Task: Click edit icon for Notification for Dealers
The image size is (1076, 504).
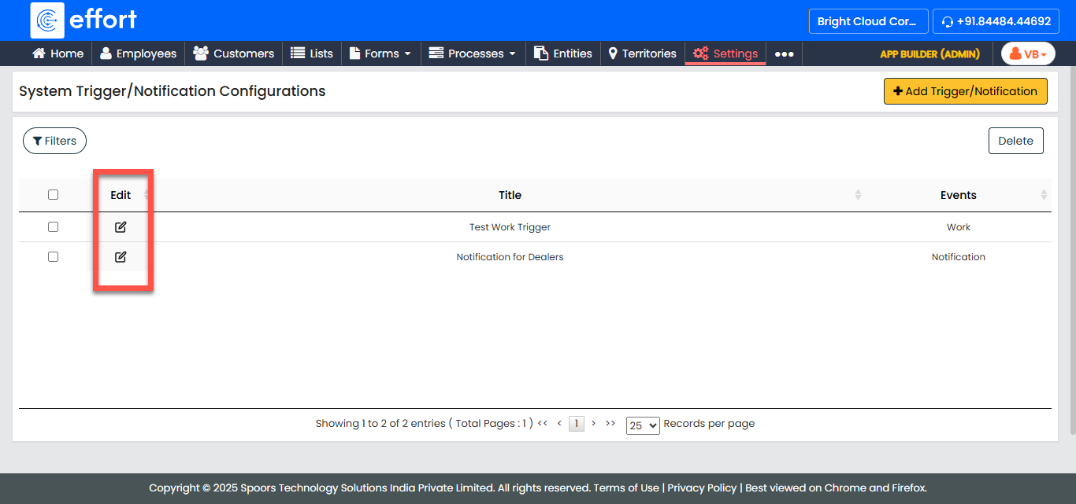Action: [x=121, y=257]
